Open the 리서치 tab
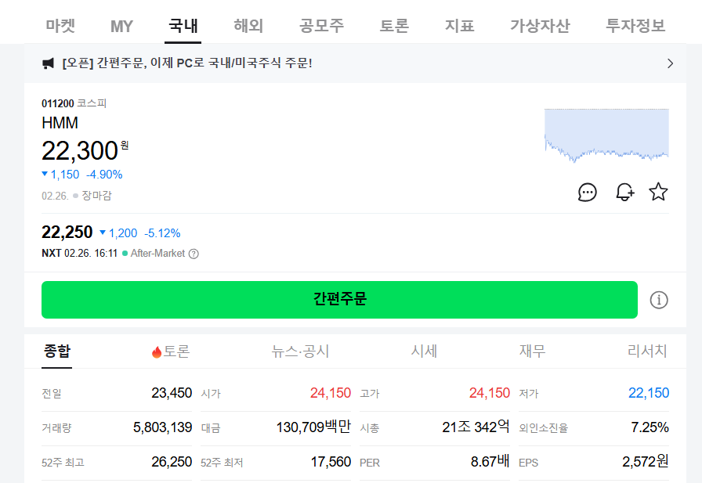 pyautogui.click(x=647, y=351)
